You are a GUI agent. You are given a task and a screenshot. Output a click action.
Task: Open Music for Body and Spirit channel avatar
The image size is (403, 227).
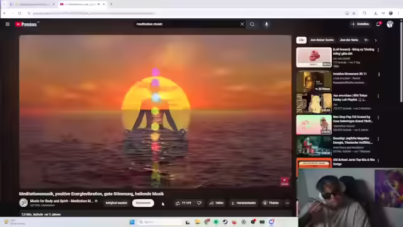23,203
